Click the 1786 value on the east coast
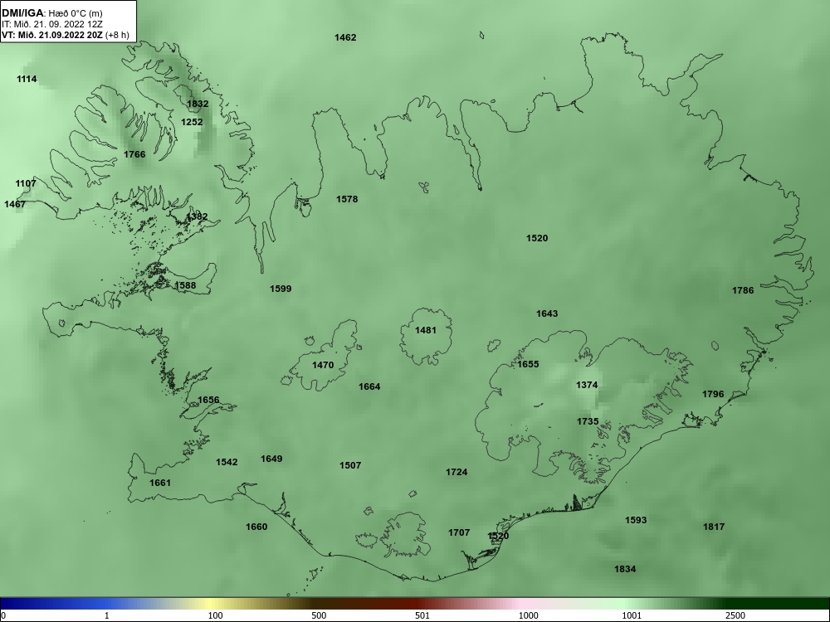 pos(743,290)
